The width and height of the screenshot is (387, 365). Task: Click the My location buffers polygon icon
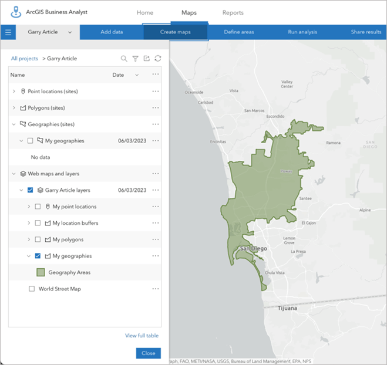click(x=48, y=223)
